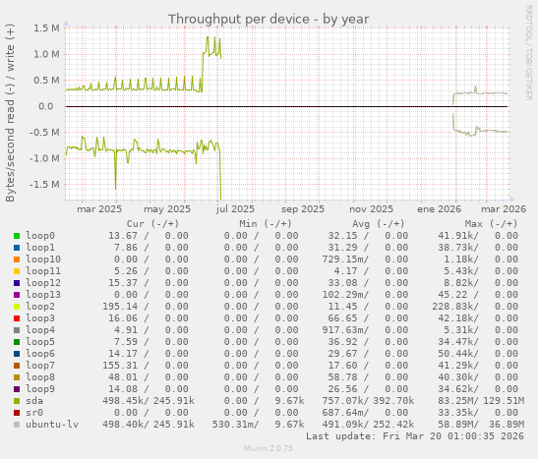
Task: Select the loop5 legend label
Action: coord(40,342)
